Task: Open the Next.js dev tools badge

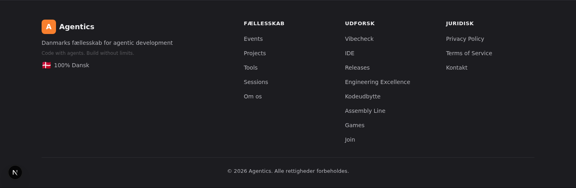Action: pos(15,172)
